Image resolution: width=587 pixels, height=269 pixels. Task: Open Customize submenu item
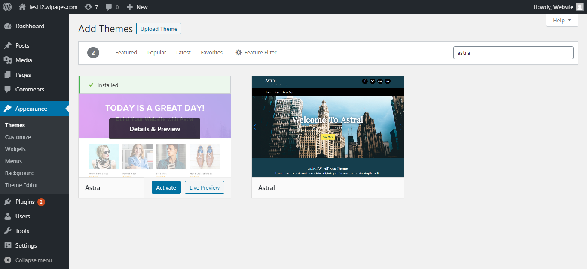tap(18, 137)
